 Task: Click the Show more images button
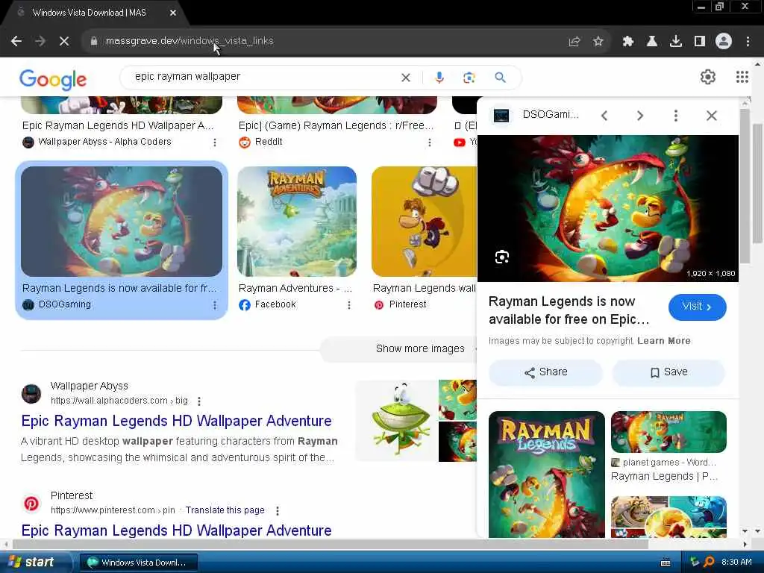click(400, 349)
